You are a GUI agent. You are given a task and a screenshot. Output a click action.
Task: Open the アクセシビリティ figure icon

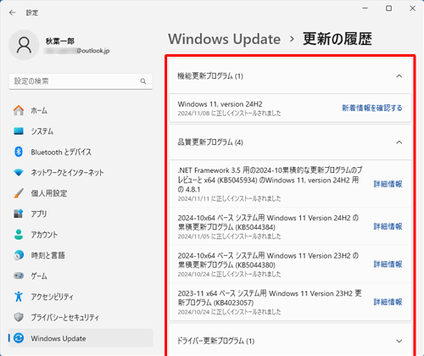coord(19,297)
